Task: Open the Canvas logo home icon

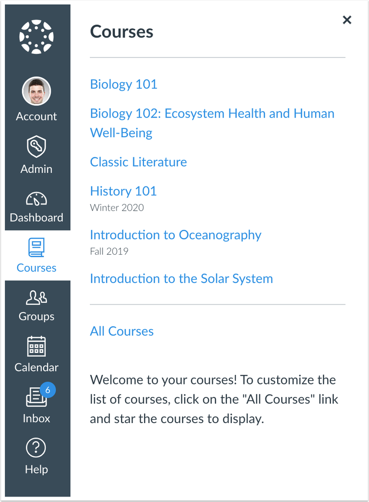Action: point(36,36)
